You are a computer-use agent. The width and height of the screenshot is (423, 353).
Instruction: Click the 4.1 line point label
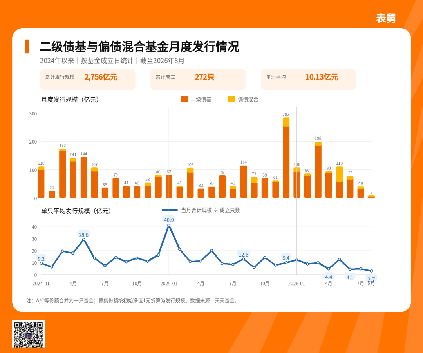coord(350,277)
